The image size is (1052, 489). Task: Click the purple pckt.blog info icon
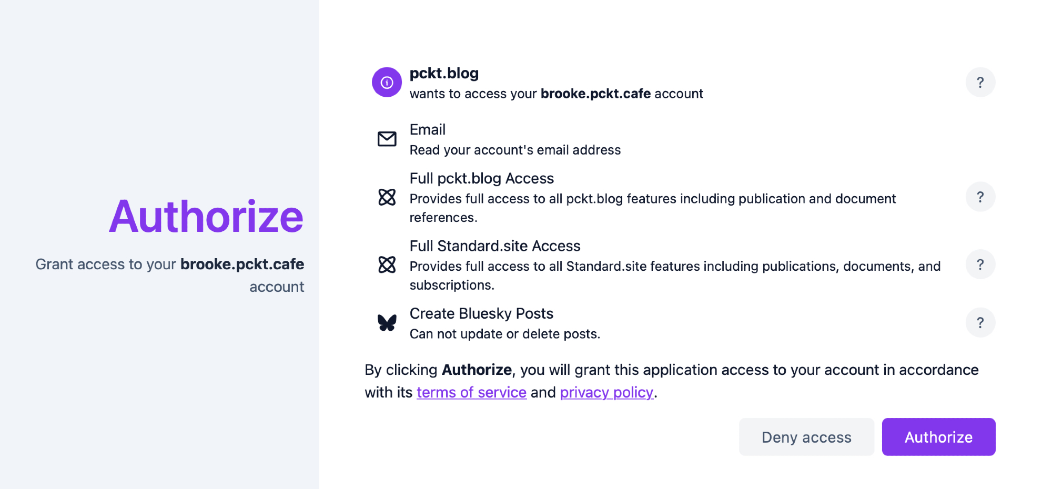point(387,83)
